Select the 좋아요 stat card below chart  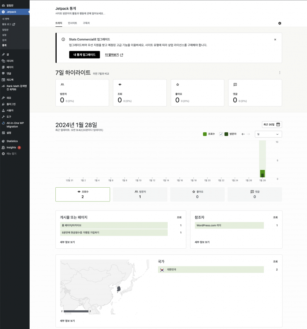coord(197,194)
